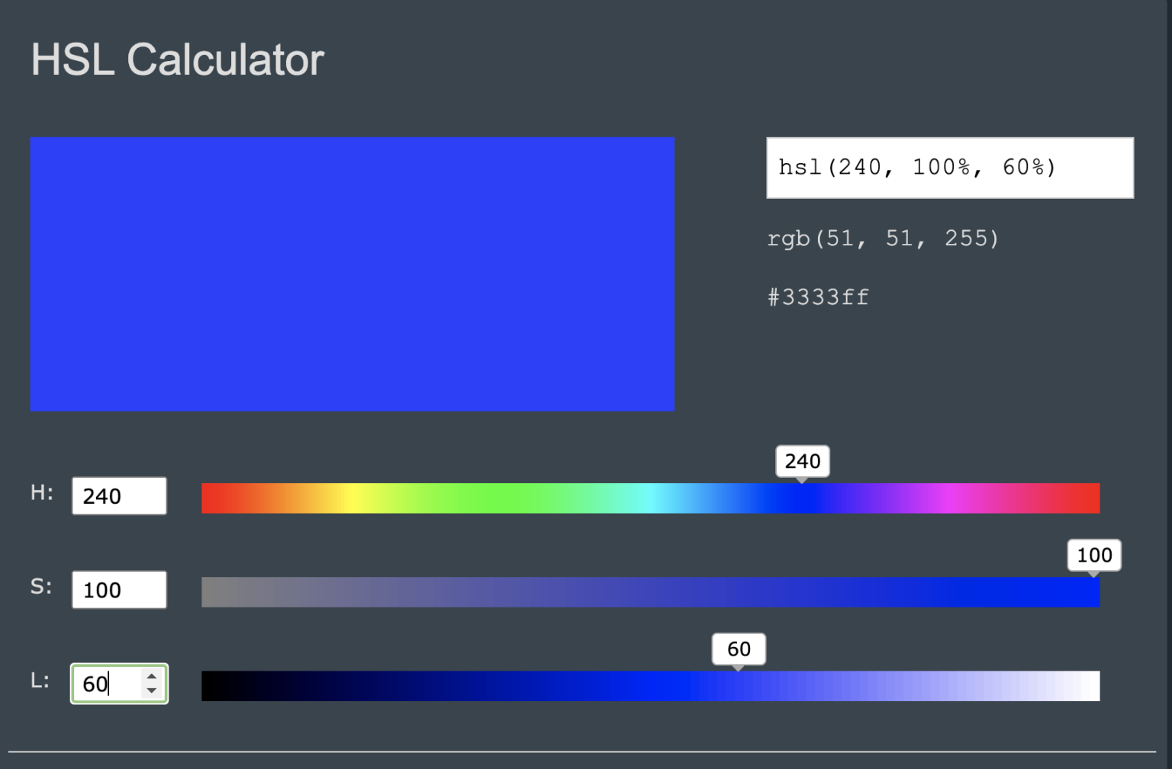
Task: Select the hue slider thumb
Action: tap(801, 497)
